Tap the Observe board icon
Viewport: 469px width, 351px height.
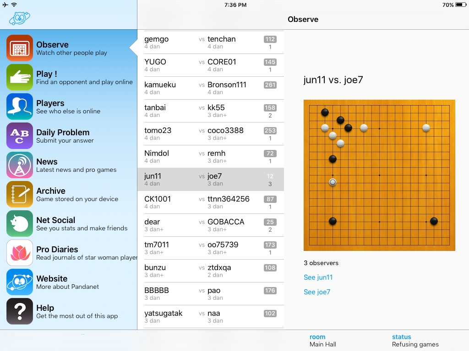click(20, 48)
